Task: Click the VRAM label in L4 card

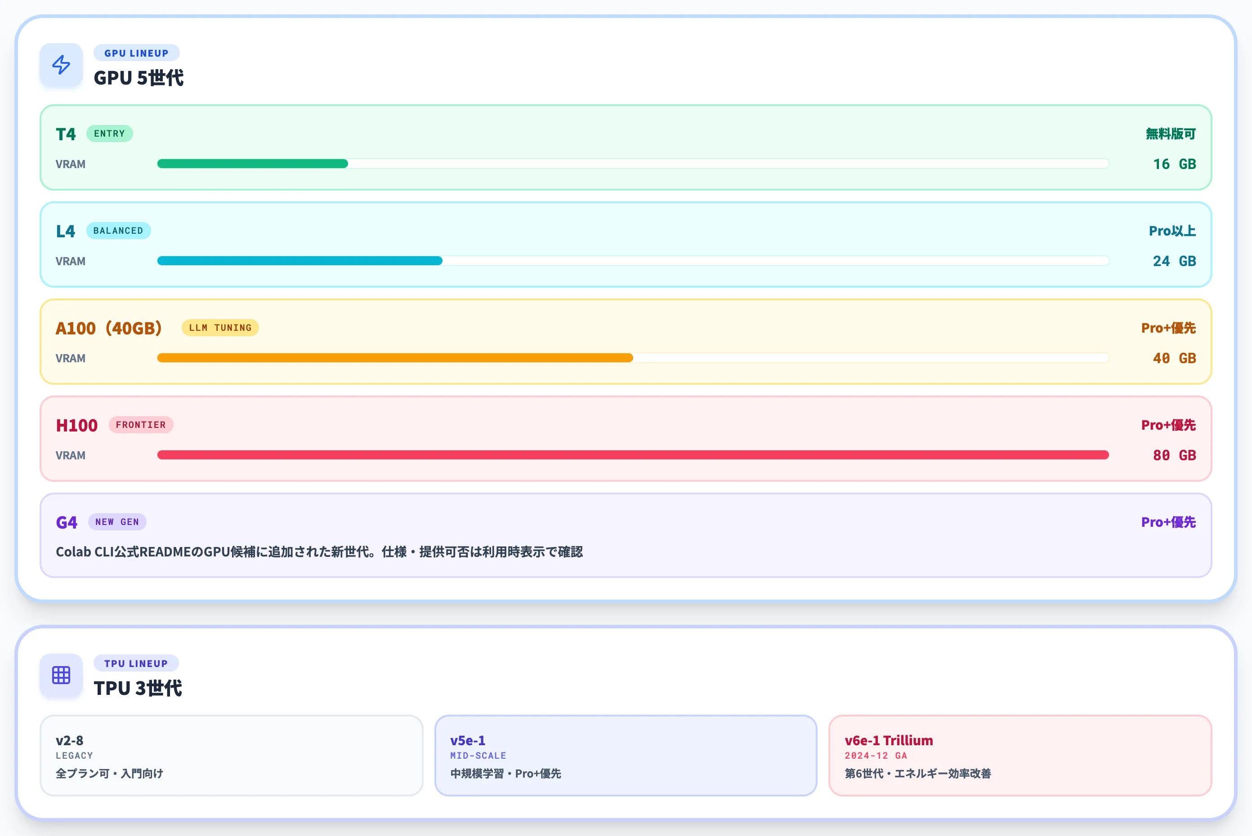Action: point(71,261)
